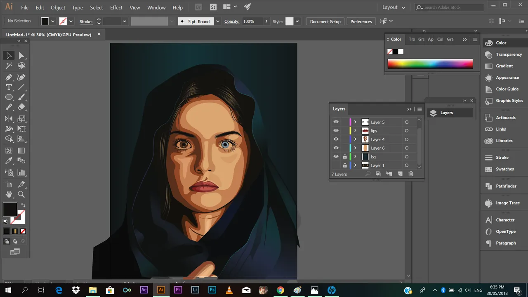Pick the Type tool

tap(9, 87)
